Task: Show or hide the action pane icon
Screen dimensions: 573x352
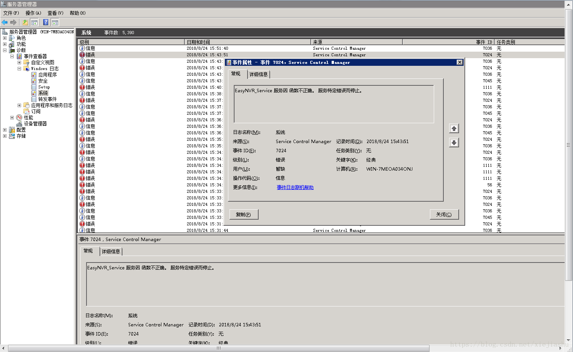Action: (x=55, y=22)
